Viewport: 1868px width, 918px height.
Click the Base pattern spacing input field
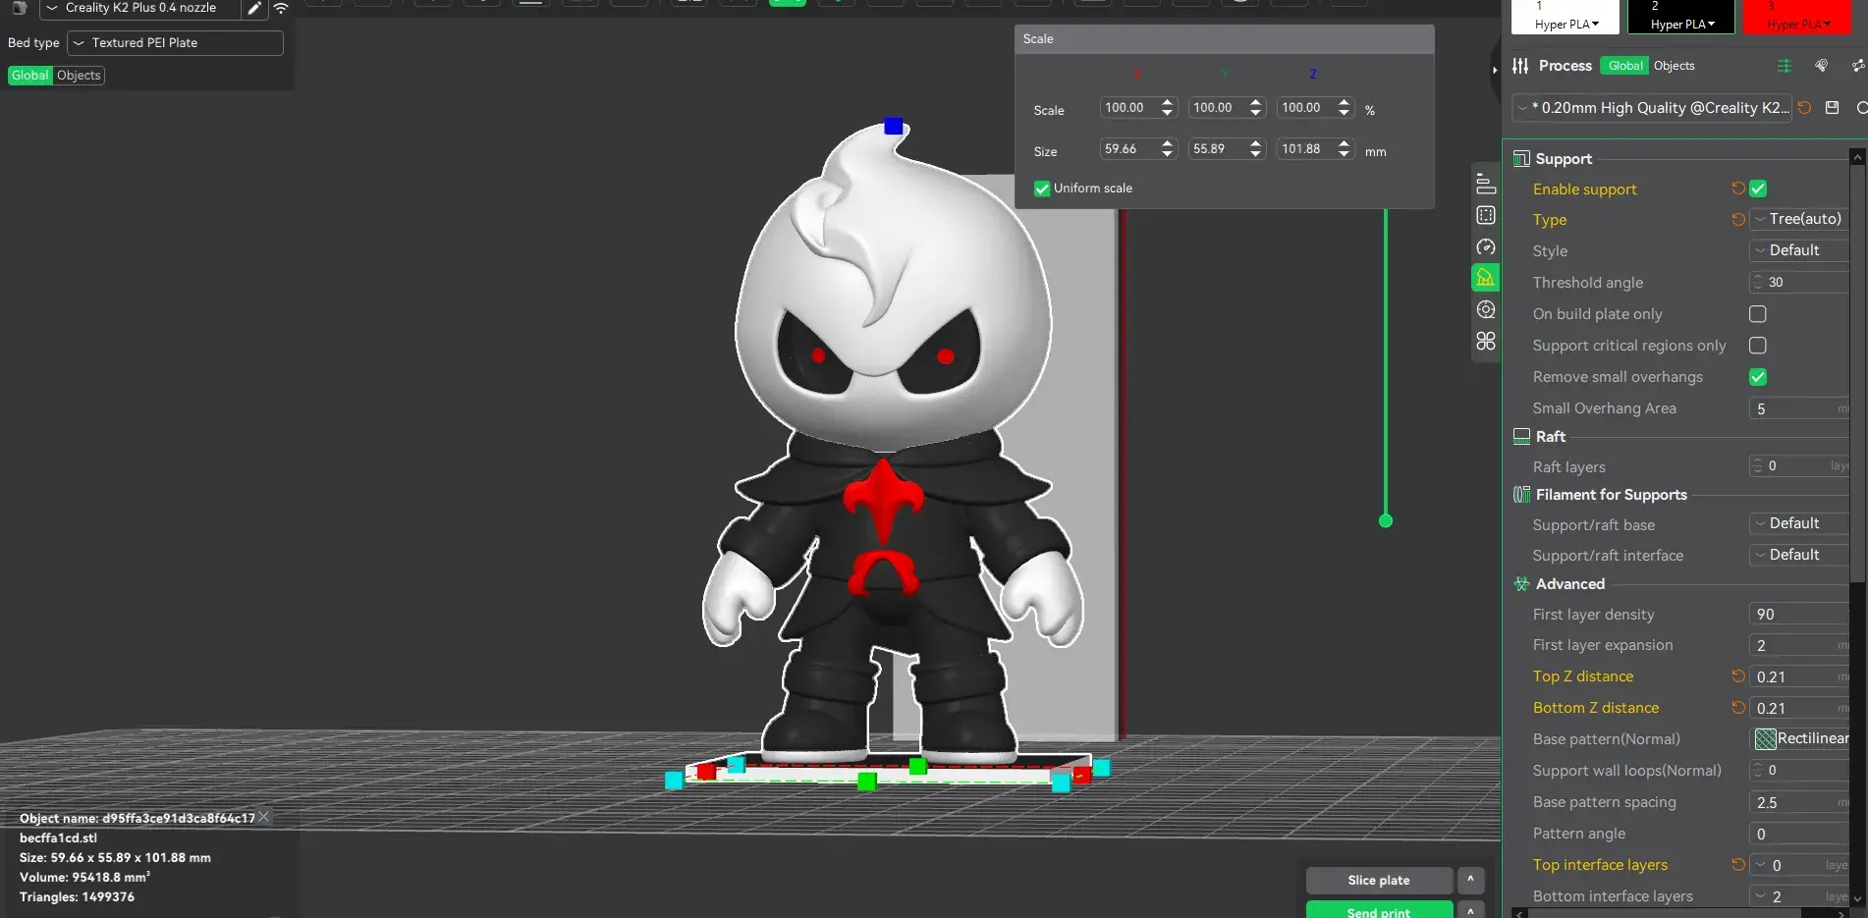(1799, 802)
